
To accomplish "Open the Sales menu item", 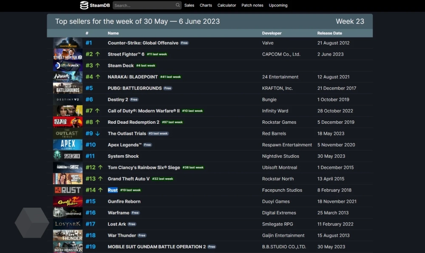I will pos(189,6).
